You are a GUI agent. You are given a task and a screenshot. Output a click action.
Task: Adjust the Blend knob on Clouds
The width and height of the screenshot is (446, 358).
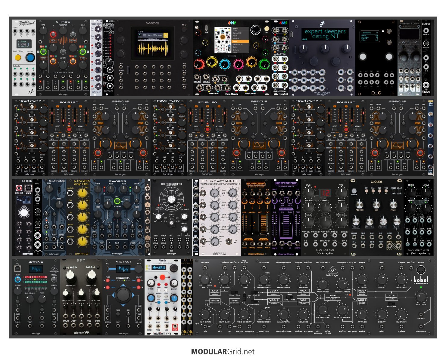click(396, 221)
